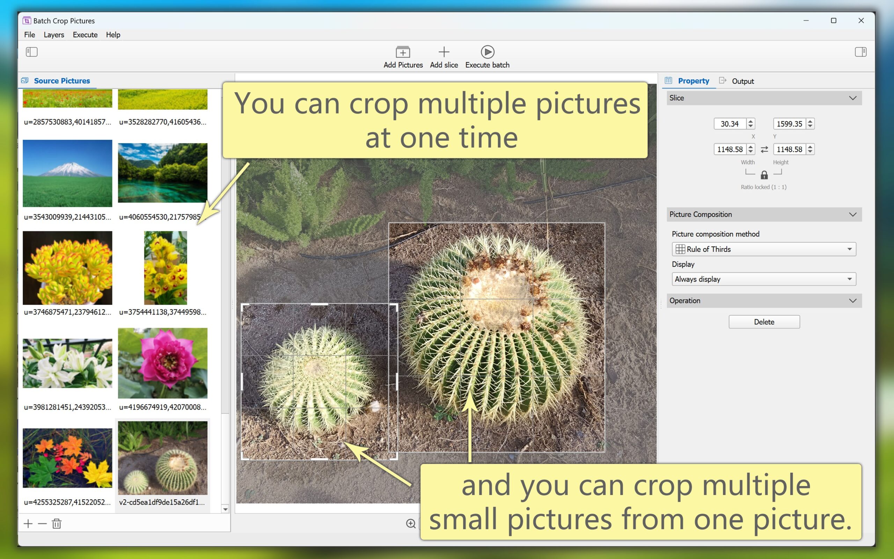Click the Delete button
The height and width of the screenshot is (559, 894).
click(x=764, y=322)
